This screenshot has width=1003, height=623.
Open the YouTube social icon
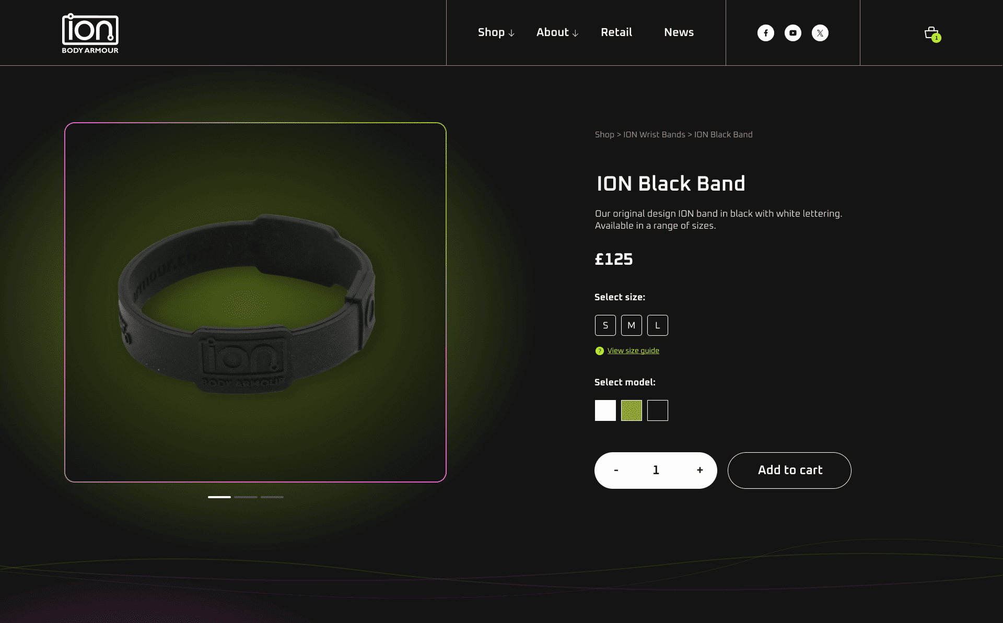point(793,33)
